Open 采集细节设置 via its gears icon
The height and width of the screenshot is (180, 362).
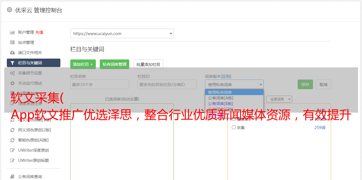point(12,73)
